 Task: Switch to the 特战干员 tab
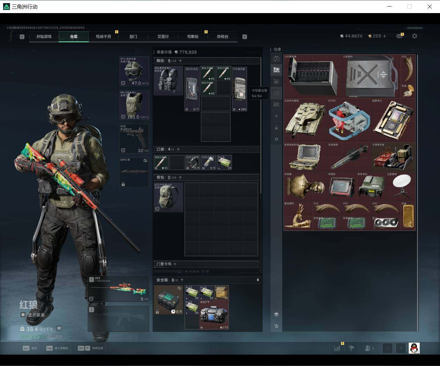coord(103,36)
